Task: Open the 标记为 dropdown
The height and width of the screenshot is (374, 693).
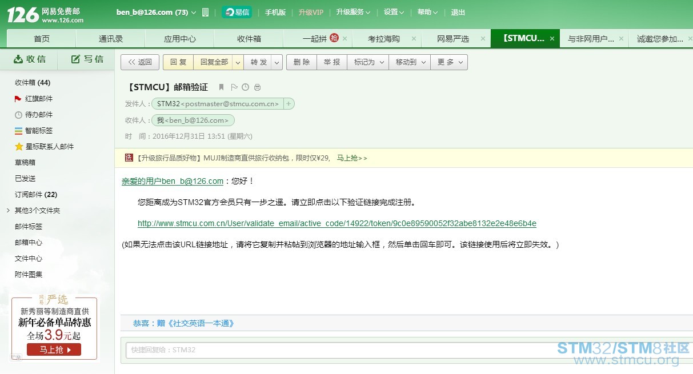Action: pos(368,62)
